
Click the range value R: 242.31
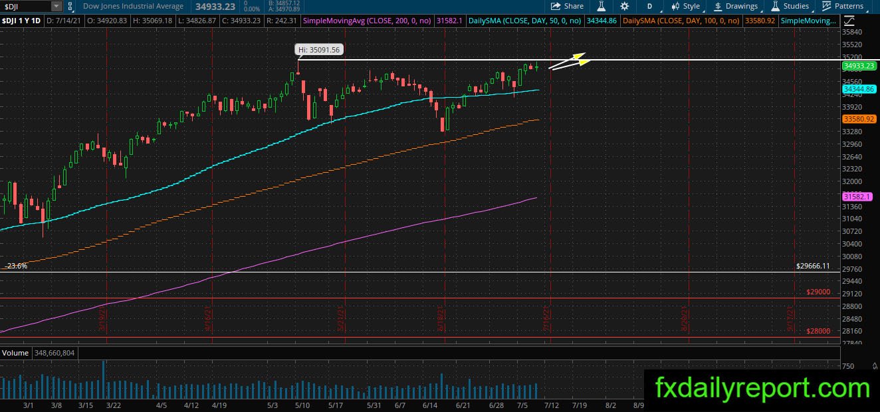280,21
